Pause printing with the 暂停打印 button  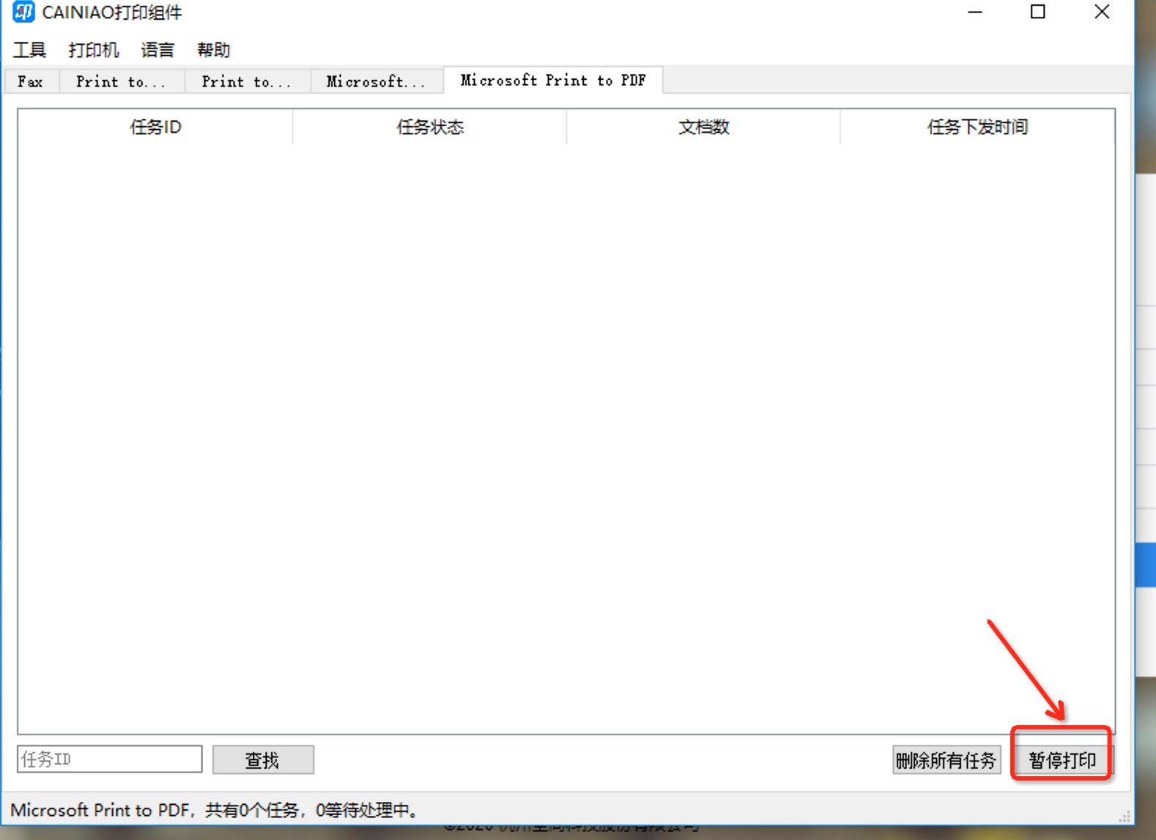coord(1061,760)
